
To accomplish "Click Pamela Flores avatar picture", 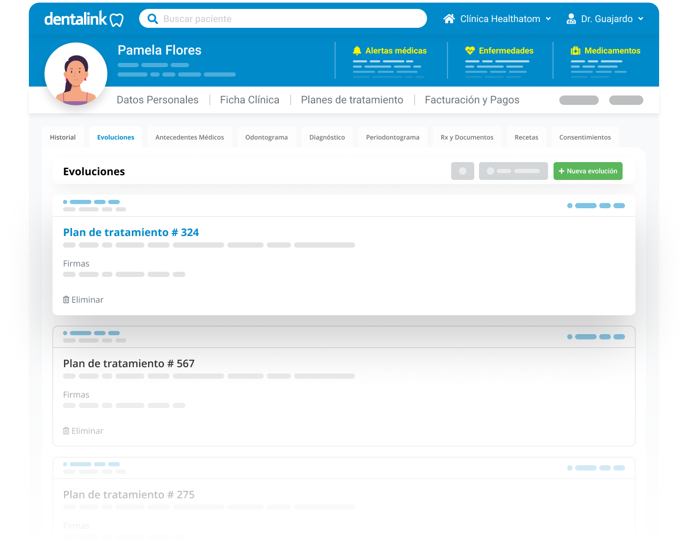I will point(76,74).
